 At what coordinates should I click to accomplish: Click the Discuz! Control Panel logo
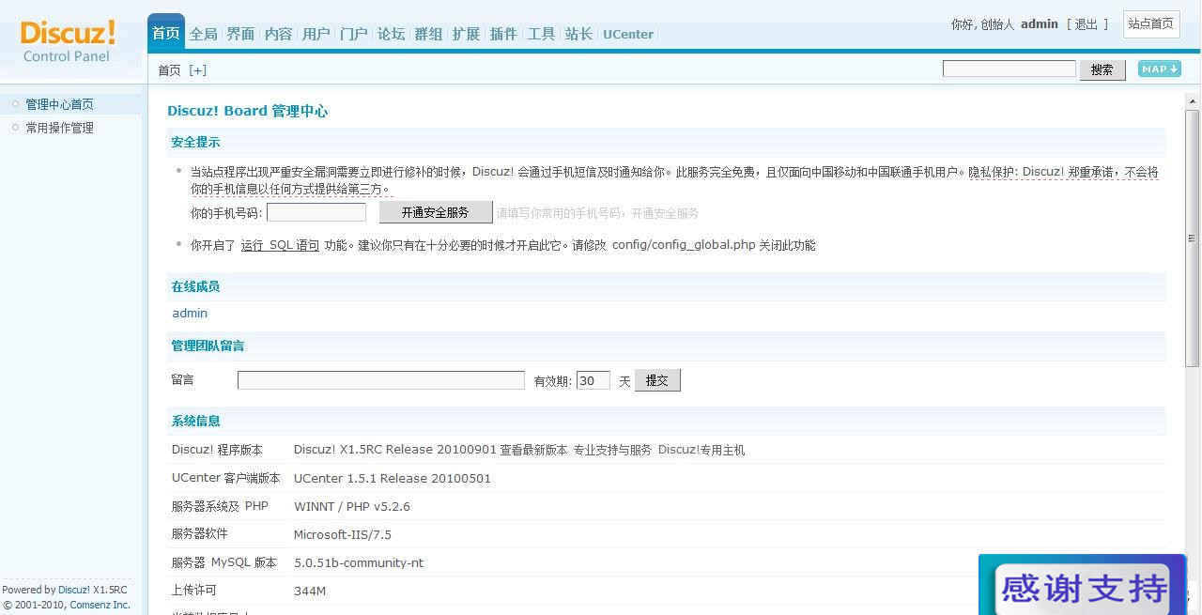tap(69, 41)
